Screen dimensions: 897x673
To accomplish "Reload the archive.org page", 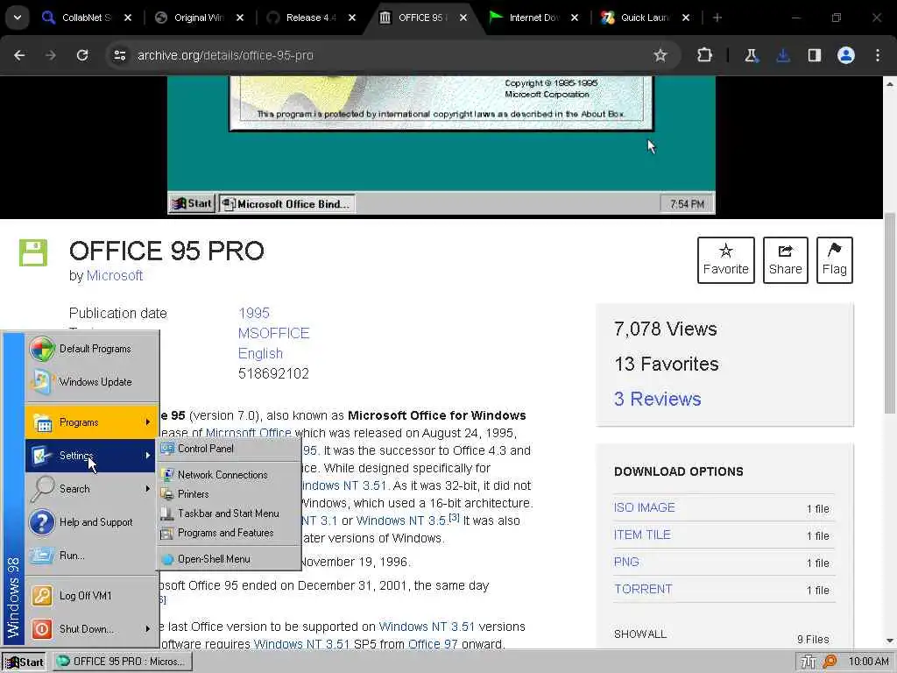I will click(82, 55).
